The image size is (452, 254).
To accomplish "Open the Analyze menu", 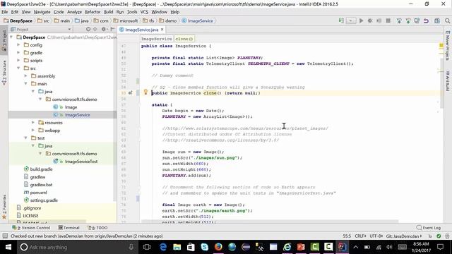I will (74, 12).
